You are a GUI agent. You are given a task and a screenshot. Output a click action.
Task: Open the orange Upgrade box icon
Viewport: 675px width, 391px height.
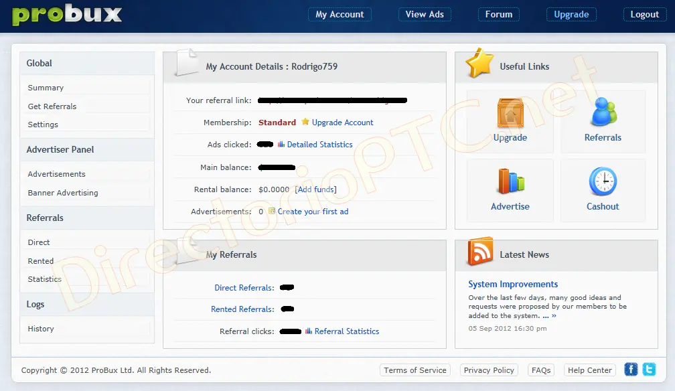click(x=510, y=113)
